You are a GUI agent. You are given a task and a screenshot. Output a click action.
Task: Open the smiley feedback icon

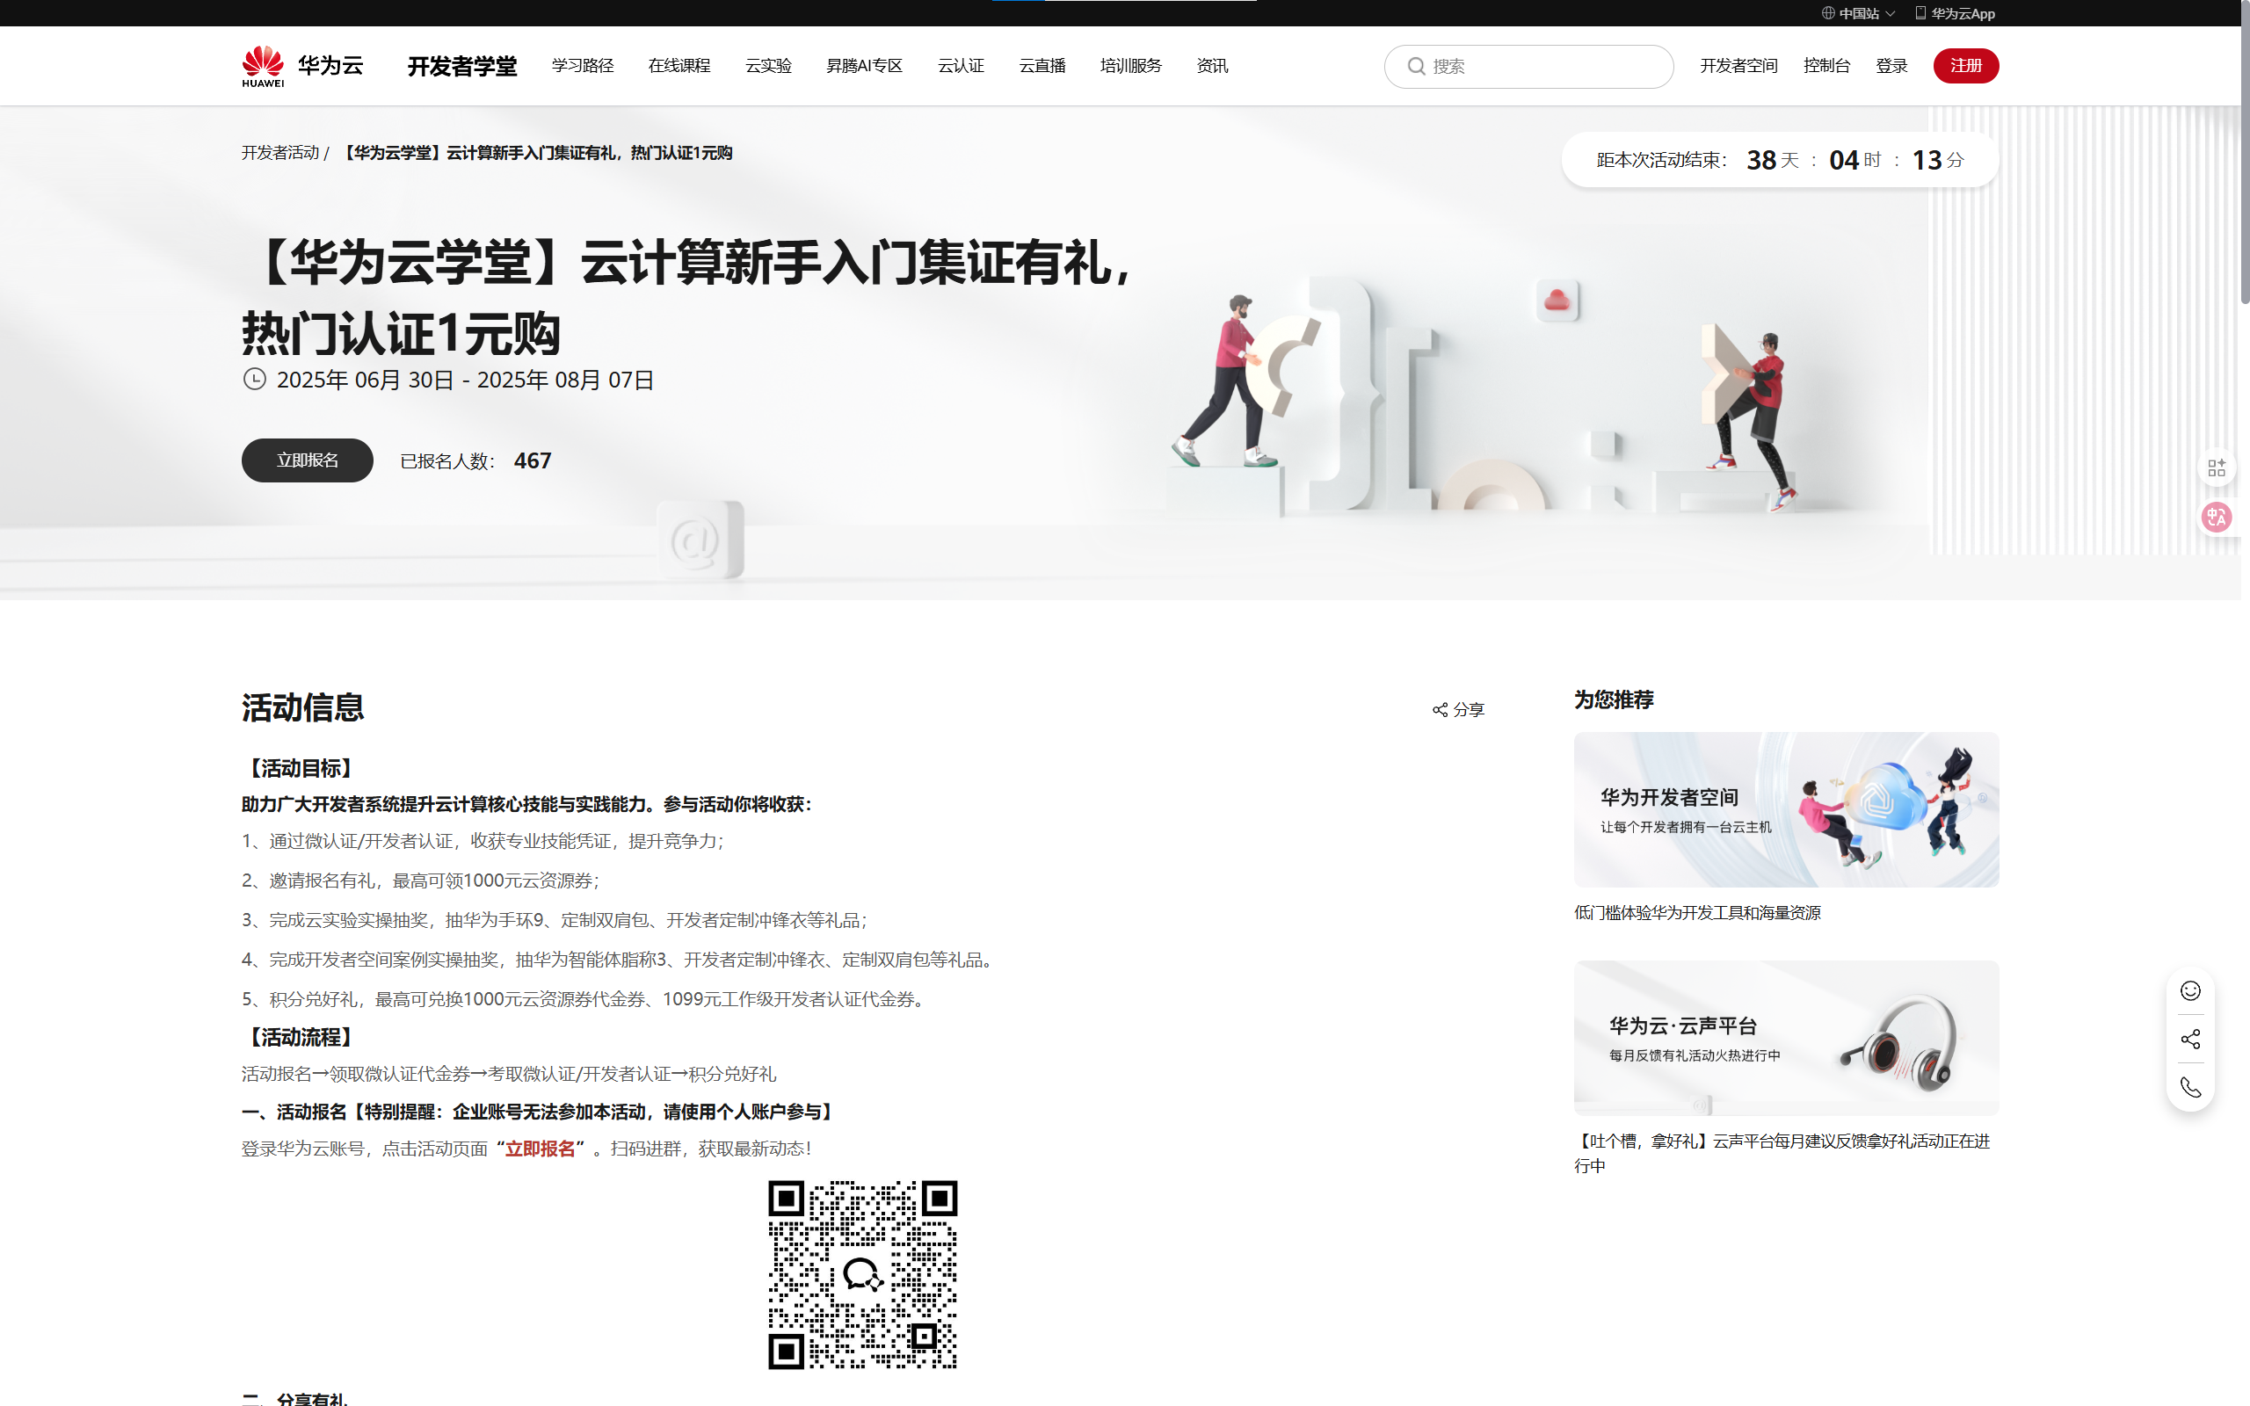tap(2189, 990)
